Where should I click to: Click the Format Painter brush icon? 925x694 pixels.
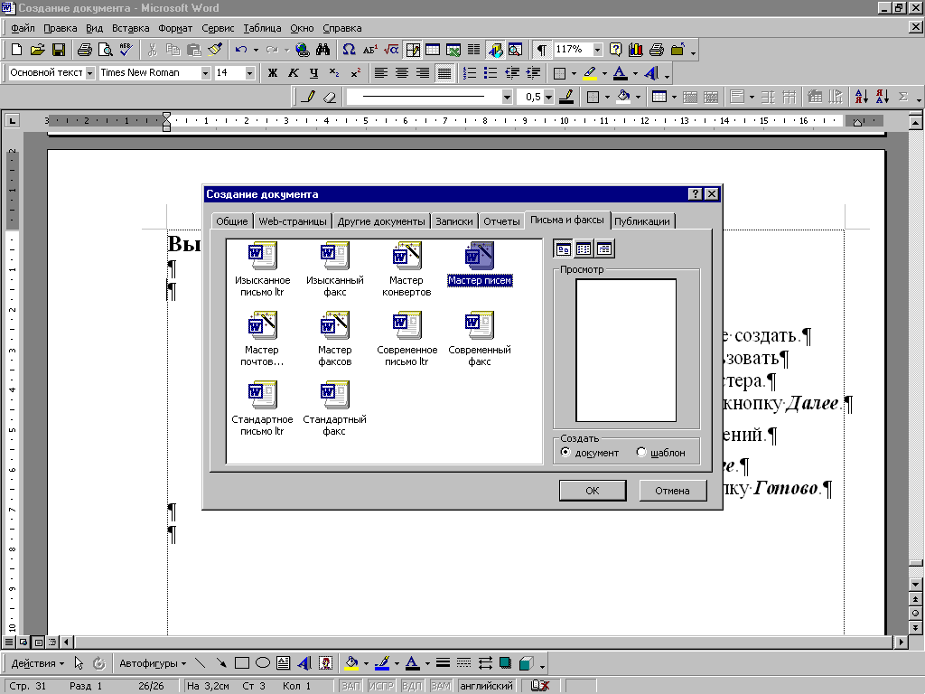coord(215,50)
